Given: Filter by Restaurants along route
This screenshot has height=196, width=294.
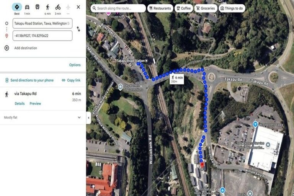Looking at the screenshot, I should tap(160, 8).
